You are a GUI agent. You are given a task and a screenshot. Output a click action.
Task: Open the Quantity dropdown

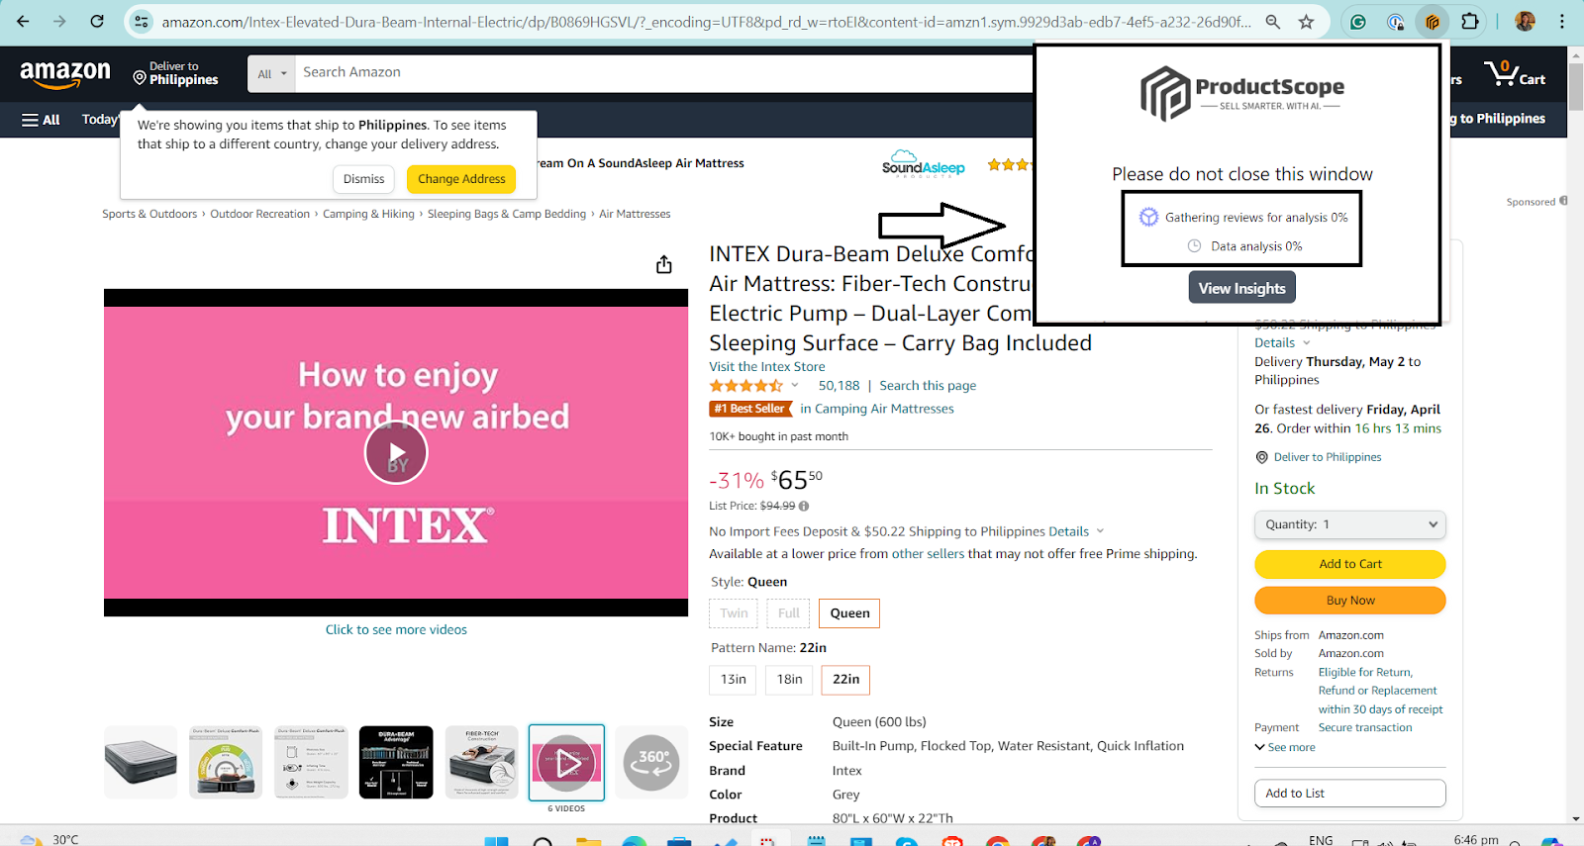click(x=1350, y=524)
